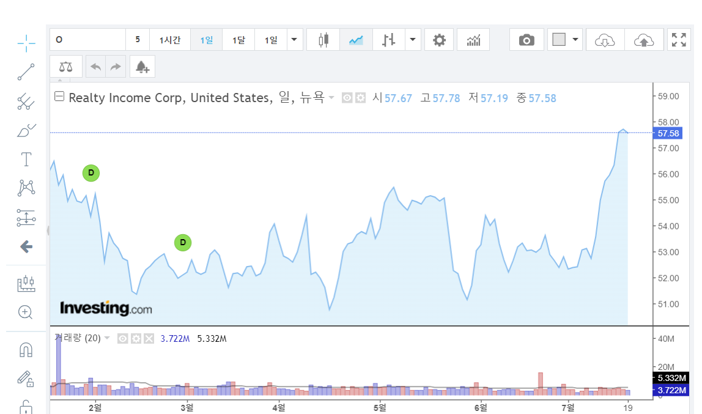Select the text annotation tool
This screenshot has width=702, height=414.
[x=26, y=160]
